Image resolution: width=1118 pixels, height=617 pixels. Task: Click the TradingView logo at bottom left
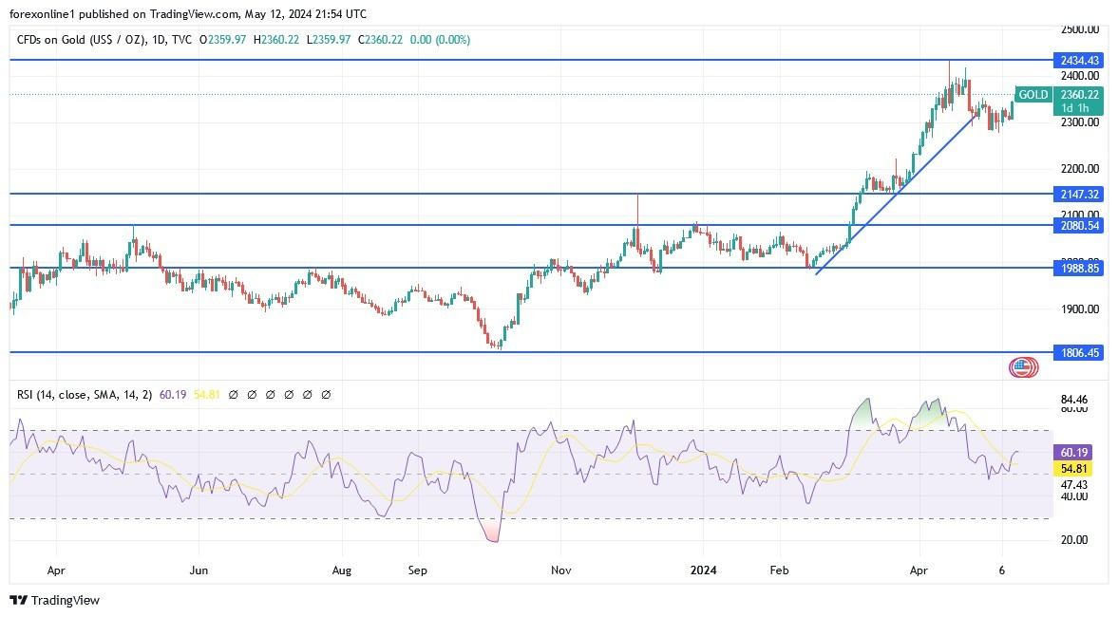pyautogui.click(x=18, y=600)
